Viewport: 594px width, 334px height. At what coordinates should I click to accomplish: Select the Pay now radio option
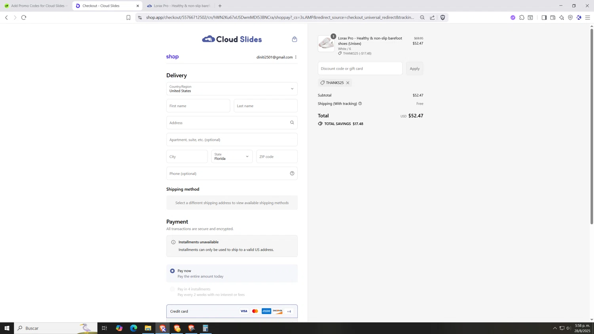pyautogui.click(x=172, y=271)
